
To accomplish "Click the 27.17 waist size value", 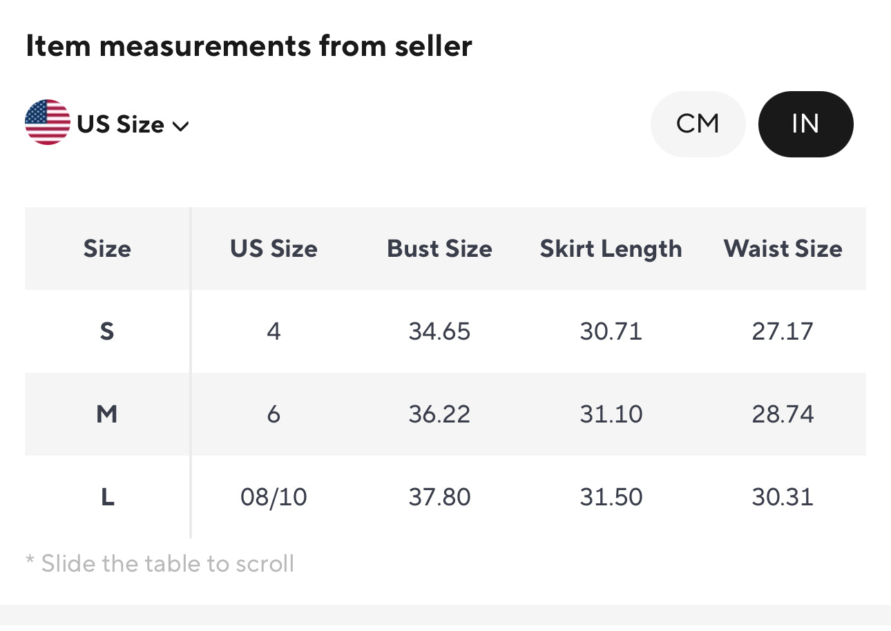I will coord(783,331).
